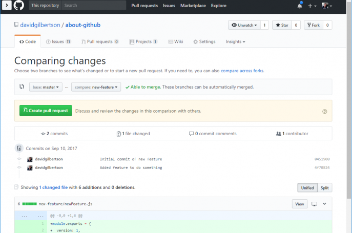Open avatar beside Added feature to do something

pyautogui.click(x=30, y=167)
